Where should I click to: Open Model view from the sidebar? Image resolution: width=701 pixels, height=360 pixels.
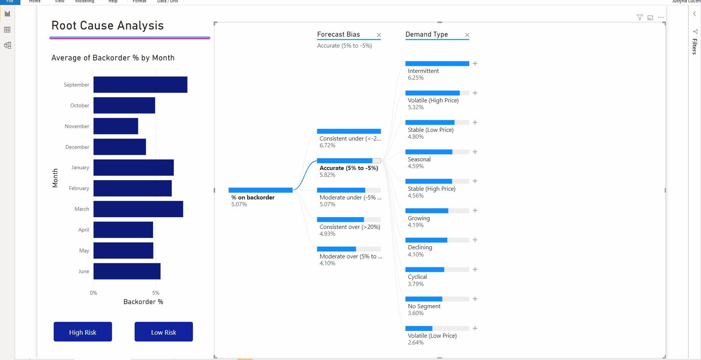pyautogui.click(x=7, y=45)
